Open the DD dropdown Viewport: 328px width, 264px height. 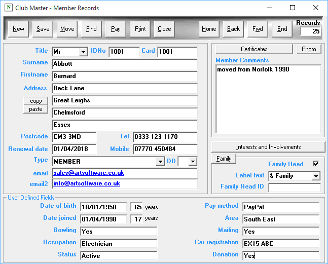click(193, 161)
